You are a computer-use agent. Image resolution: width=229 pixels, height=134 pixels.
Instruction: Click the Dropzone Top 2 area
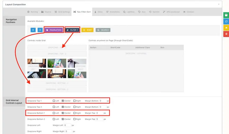[x=57, y=54]
